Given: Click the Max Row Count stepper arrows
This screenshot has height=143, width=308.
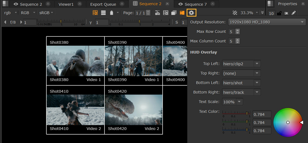Looking at the screenshot, I should pyautogui.click(x=238, y=32).
